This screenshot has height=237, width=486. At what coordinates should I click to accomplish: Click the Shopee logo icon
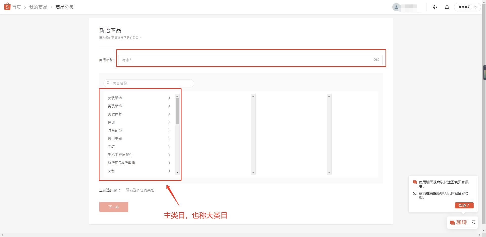point(7,7)
